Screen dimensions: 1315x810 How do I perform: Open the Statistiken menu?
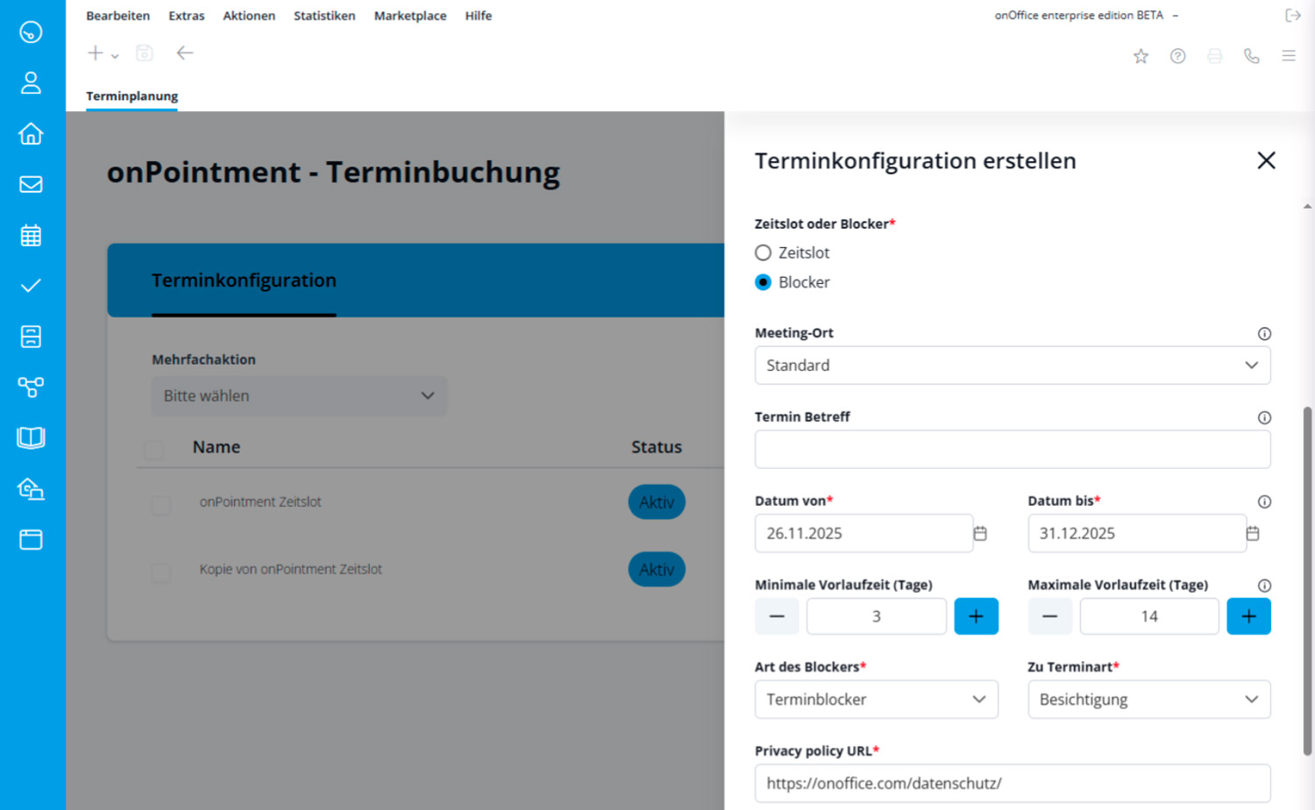[x=324, y=16]
